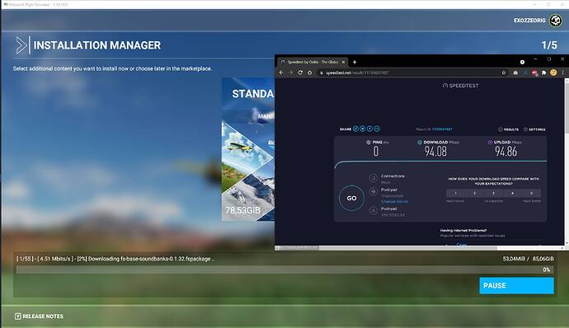Open Release Notes
Viewport: 569px width, 328px height.
[x=40, y=316]
